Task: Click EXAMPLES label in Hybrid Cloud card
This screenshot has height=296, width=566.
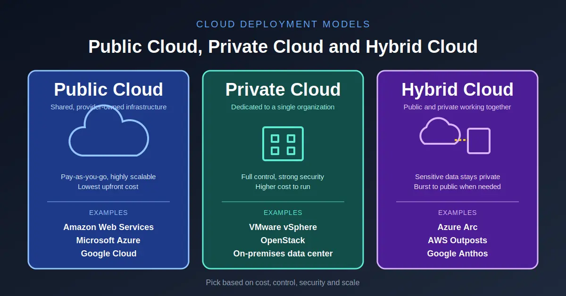Action: 458,213
